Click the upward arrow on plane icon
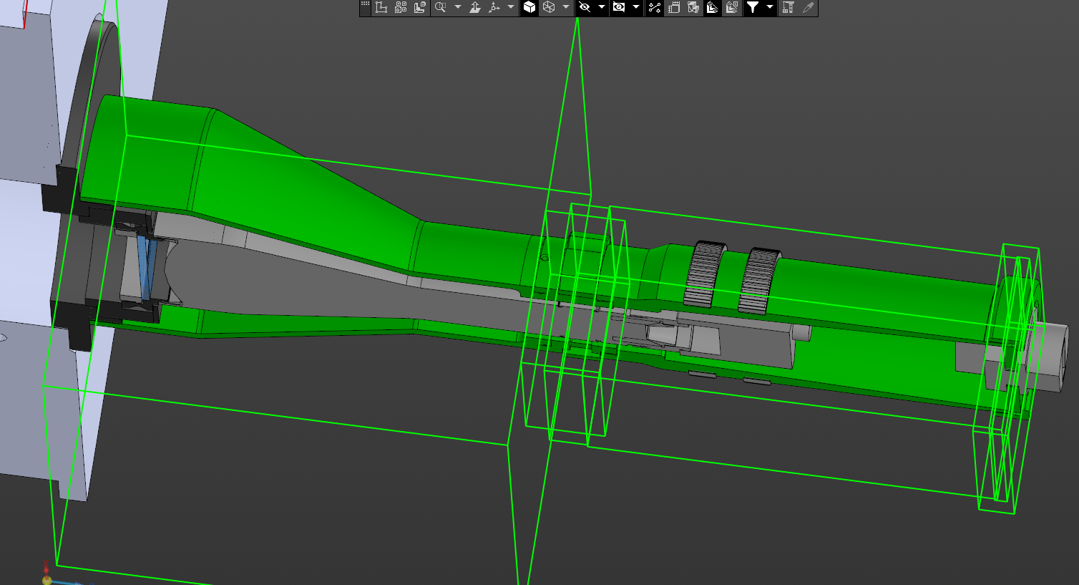The width and height of the screenshot is (1079, 585). click(475, 7)
